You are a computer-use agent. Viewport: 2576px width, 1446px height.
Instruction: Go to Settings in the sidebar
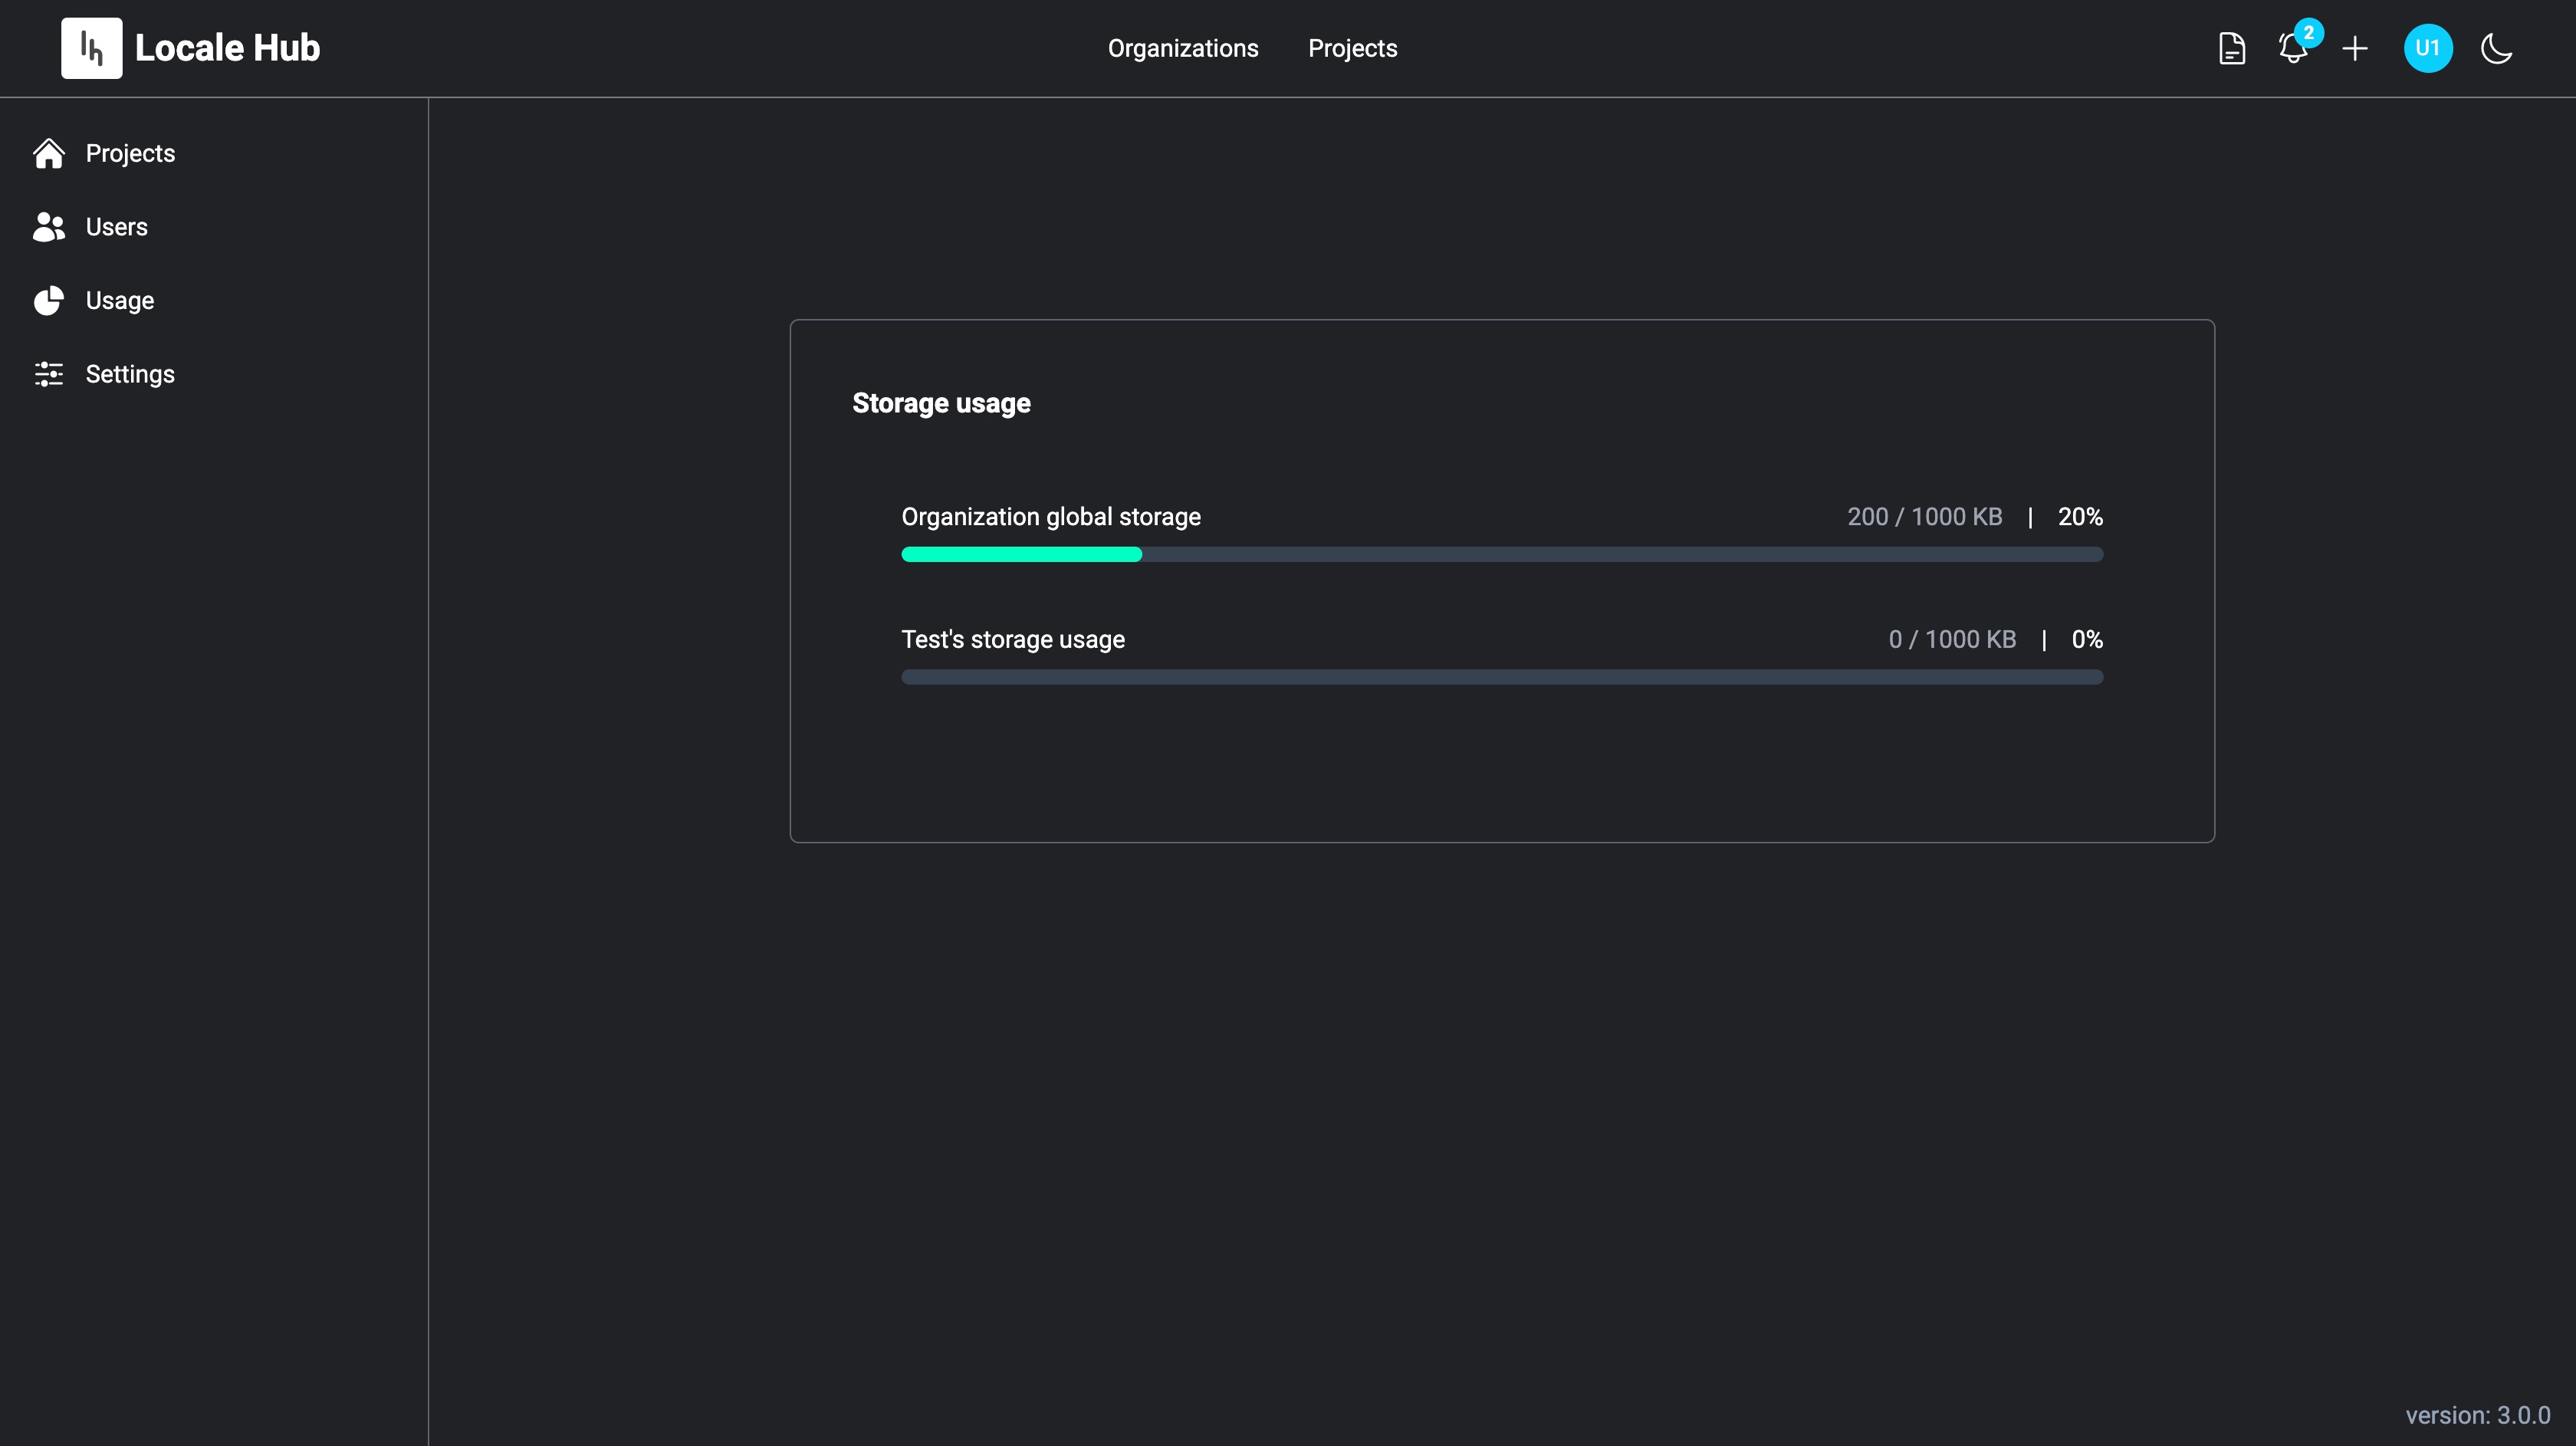(130, 374)
